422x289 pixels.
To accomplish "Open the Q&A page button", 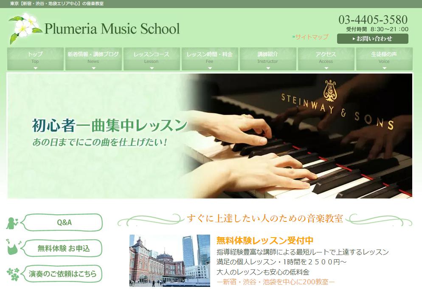I will [64, 222].
